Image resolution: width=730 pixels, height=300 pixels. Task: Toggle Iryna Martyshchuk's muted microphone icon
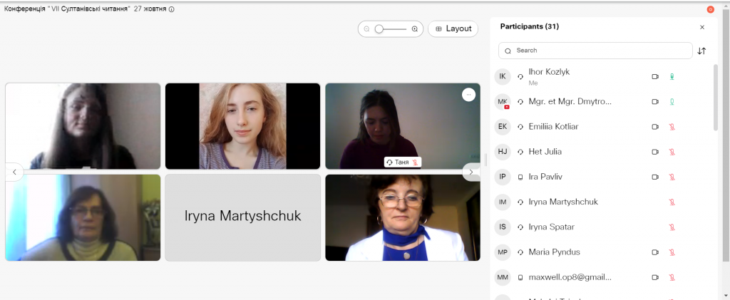pyautogui.click(x=672, y=202)
